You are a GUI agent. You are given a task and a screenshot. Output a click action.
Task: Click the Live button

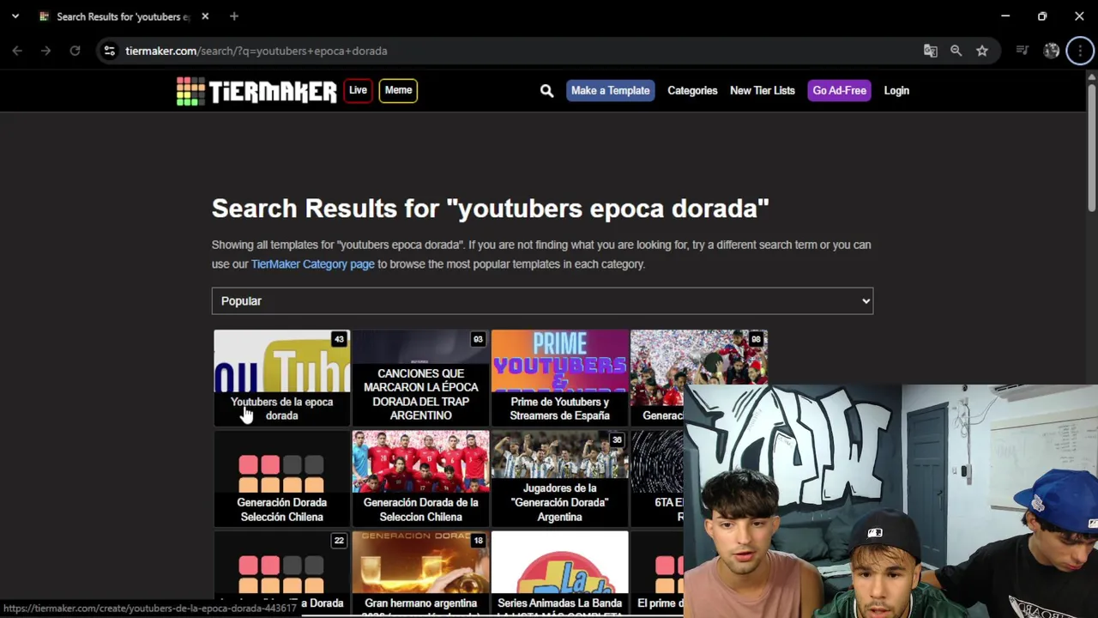[x=358, y=90]
